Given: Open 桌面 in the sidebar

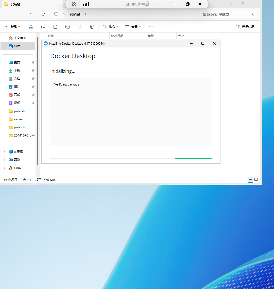Looking at the screenshot, I should 18,62.
